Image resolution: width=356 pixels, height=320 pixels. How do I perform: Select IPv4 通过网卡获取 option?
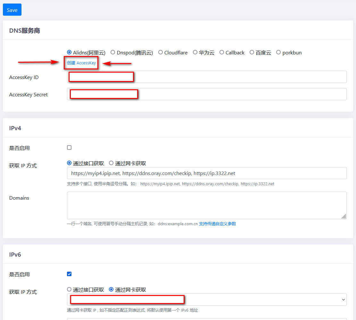[x=111, y=163]
